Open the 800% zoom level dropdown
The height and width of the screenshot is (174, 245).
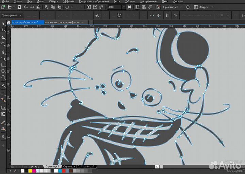pyautogui.click(x=123, y=7)
